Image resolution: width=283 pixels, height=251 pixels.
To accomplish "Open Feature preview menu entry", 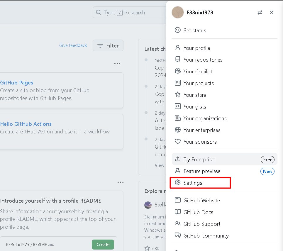I will pyautogui.click(x=225, y=171).
